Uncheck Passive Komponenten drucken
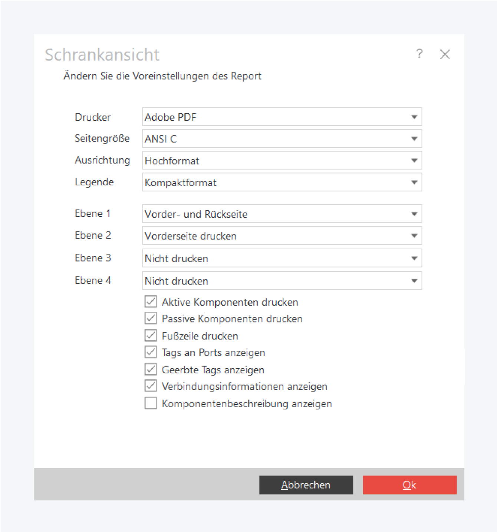Viewport: 497px width, 532px height. pos(151,318)
